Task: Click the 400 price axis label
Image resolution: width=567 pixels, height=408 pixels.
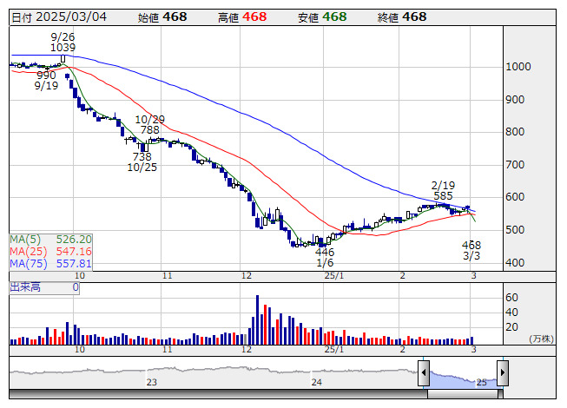Action: [515, 263]
